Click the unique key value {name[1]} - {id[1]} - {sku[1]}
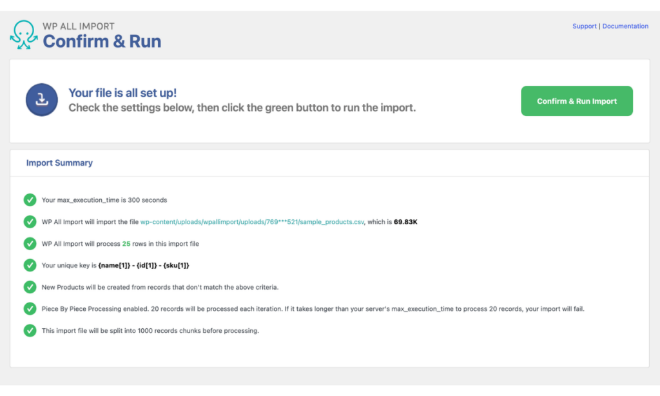This screenshot has height=396, width=660. point(144,266)
